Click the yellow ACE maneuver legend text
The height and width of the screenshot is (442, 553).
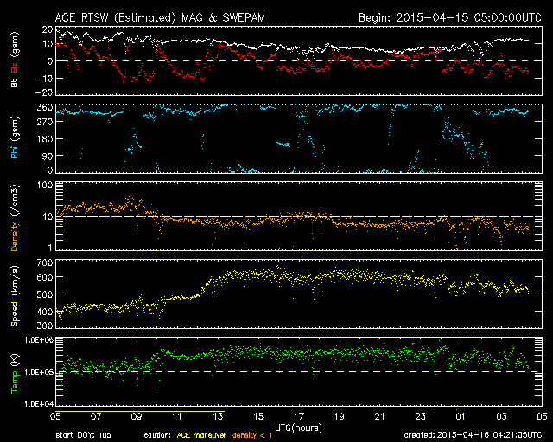click(x=207, y=433)
